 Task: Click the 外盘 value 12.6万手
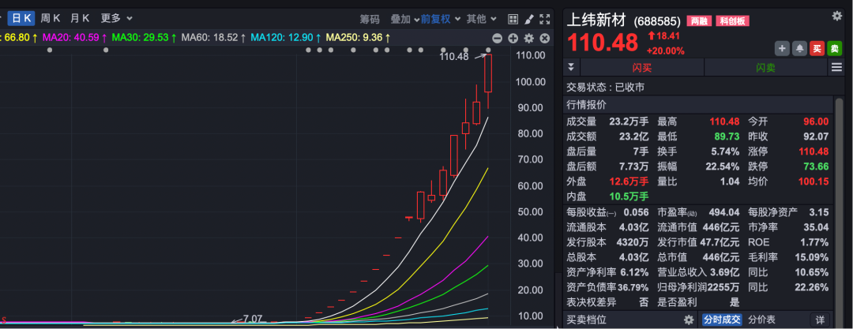629,181
